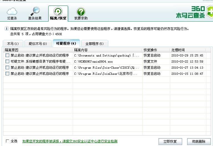This screenshot has height=146, width=213.
Task: Click timestamp 2010-03-29 15:25:45
Action: coord(187,55)
